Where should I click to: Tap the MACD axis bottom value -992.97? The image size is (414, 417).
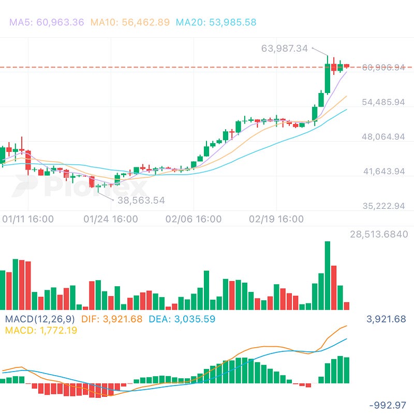point(388,405)
